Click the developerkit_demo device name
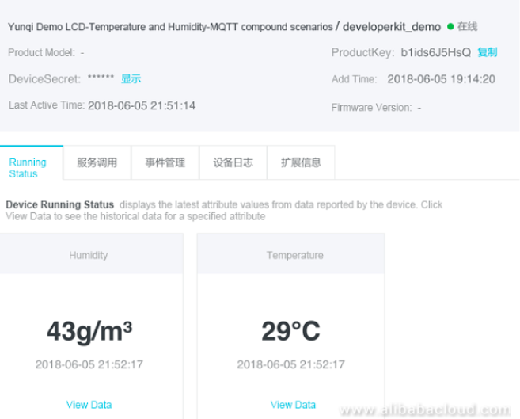The height and width of the screenshot is (419, 520). 392,27
